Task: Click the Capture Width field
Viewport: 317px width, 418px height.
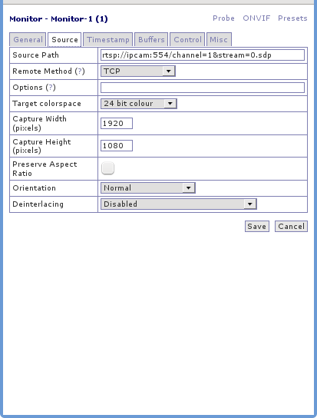Action: 117,124
